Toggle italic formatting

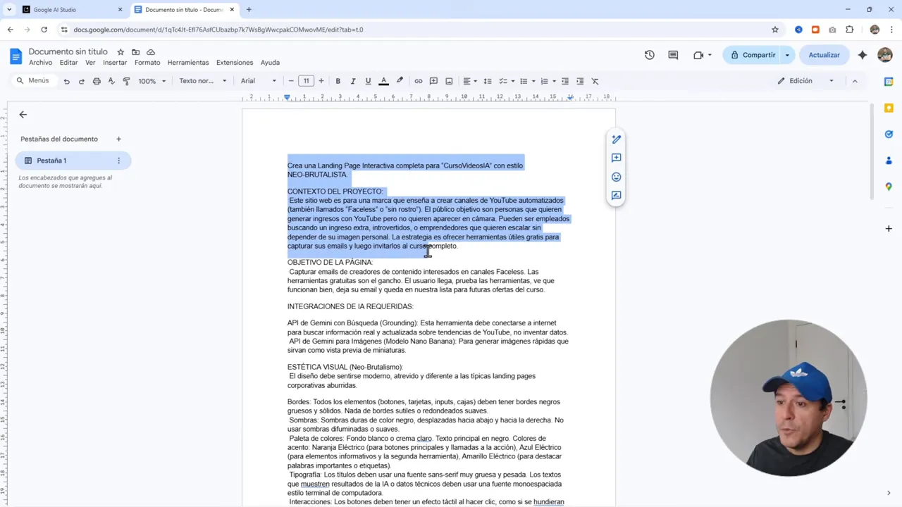[x=352, y=80]
